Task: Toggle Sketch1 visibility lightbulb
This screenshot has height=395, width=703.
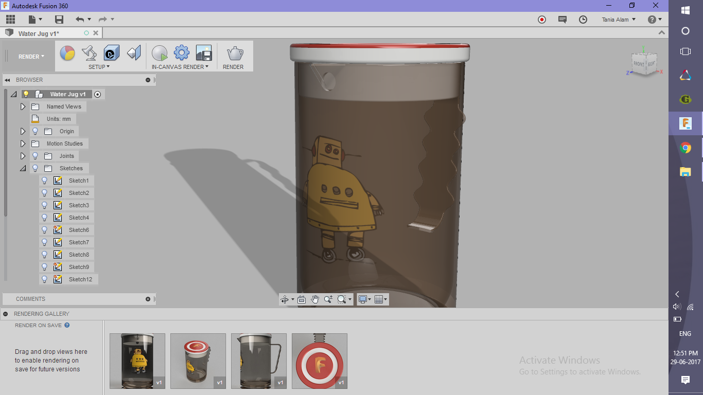Action: click(x=44, y=181)
